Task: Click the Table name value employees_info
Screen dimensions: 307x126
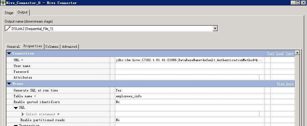Action: (129, 96)
